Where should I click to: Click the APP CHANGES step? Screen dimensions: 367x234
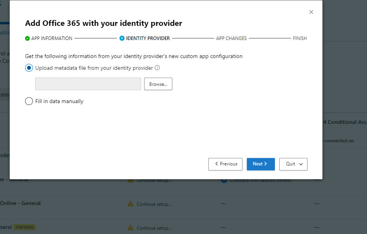[231, 38]
